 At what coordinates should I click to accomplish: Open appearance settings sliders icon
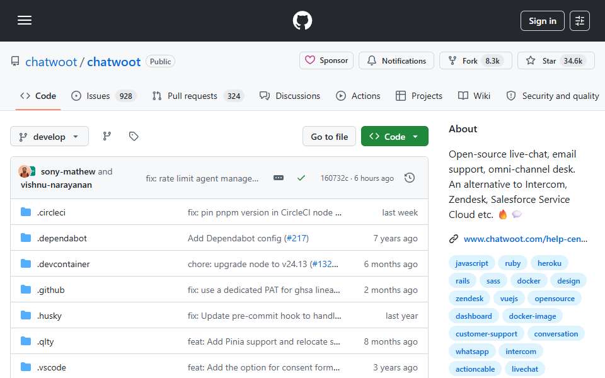point(580,21)
